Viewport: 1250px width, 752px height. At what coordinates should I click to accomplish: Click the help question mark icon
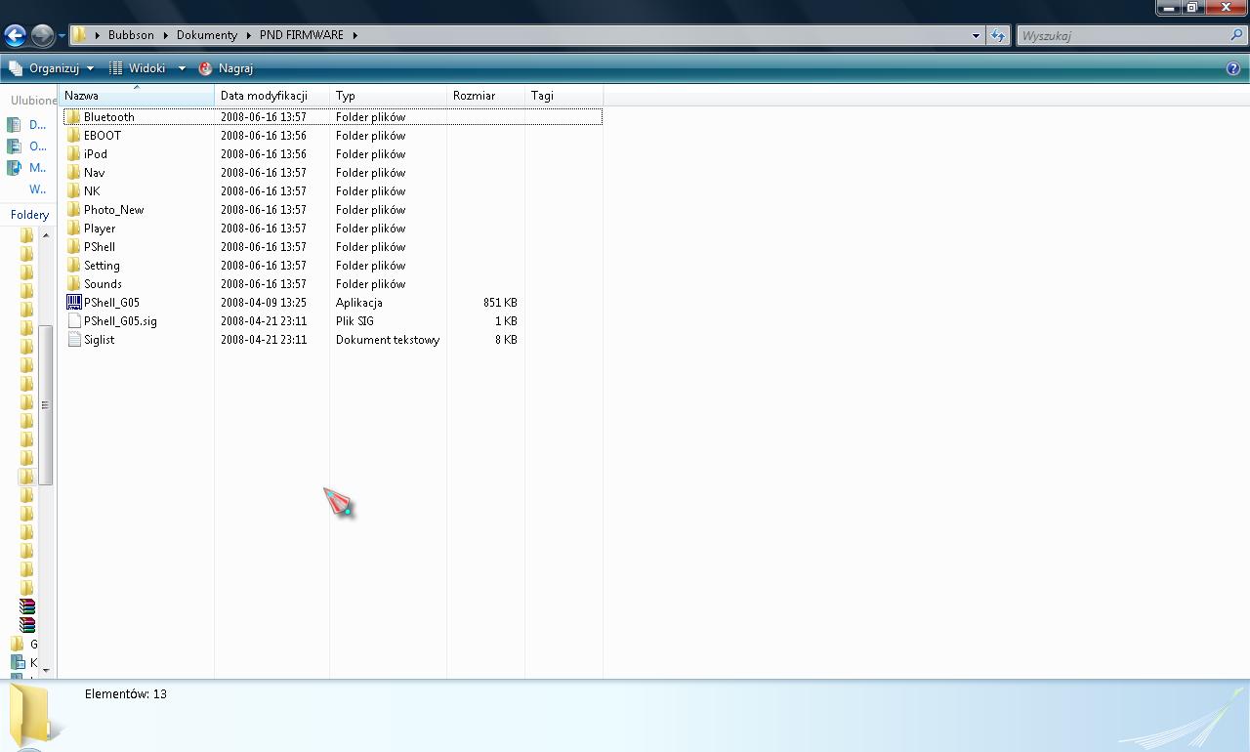(x=1234, y=68)
